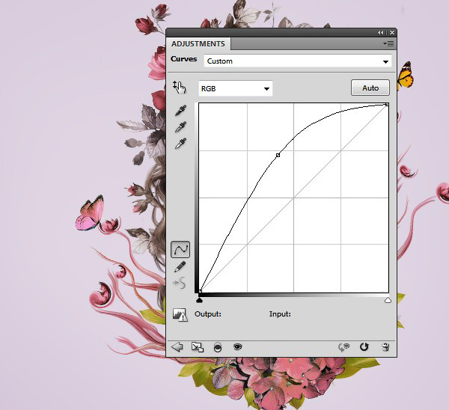This screenshot has height=410, width=449.
Task: Open the RGB channel dropdown
Action: tap(236, 88)
